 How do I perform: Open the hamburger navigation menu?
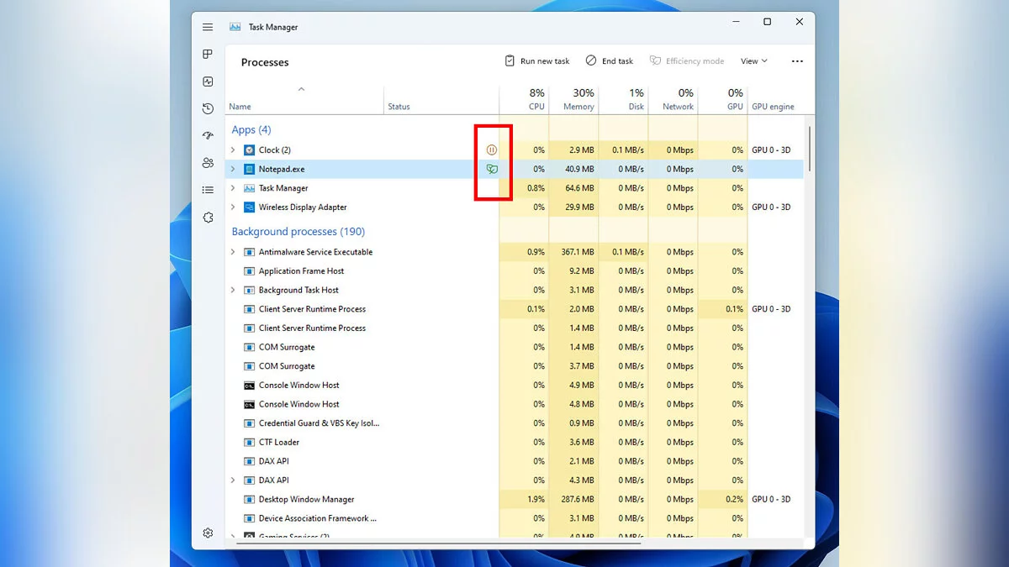pos(208,27)
